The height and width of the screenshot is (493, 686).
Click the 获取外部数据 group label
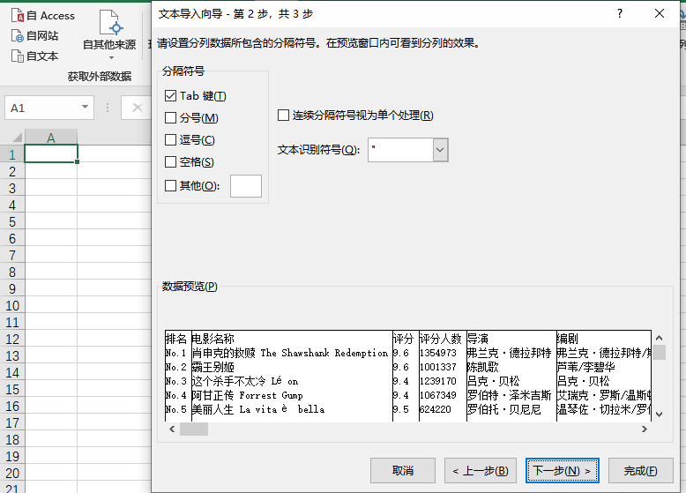click(100, 77)
